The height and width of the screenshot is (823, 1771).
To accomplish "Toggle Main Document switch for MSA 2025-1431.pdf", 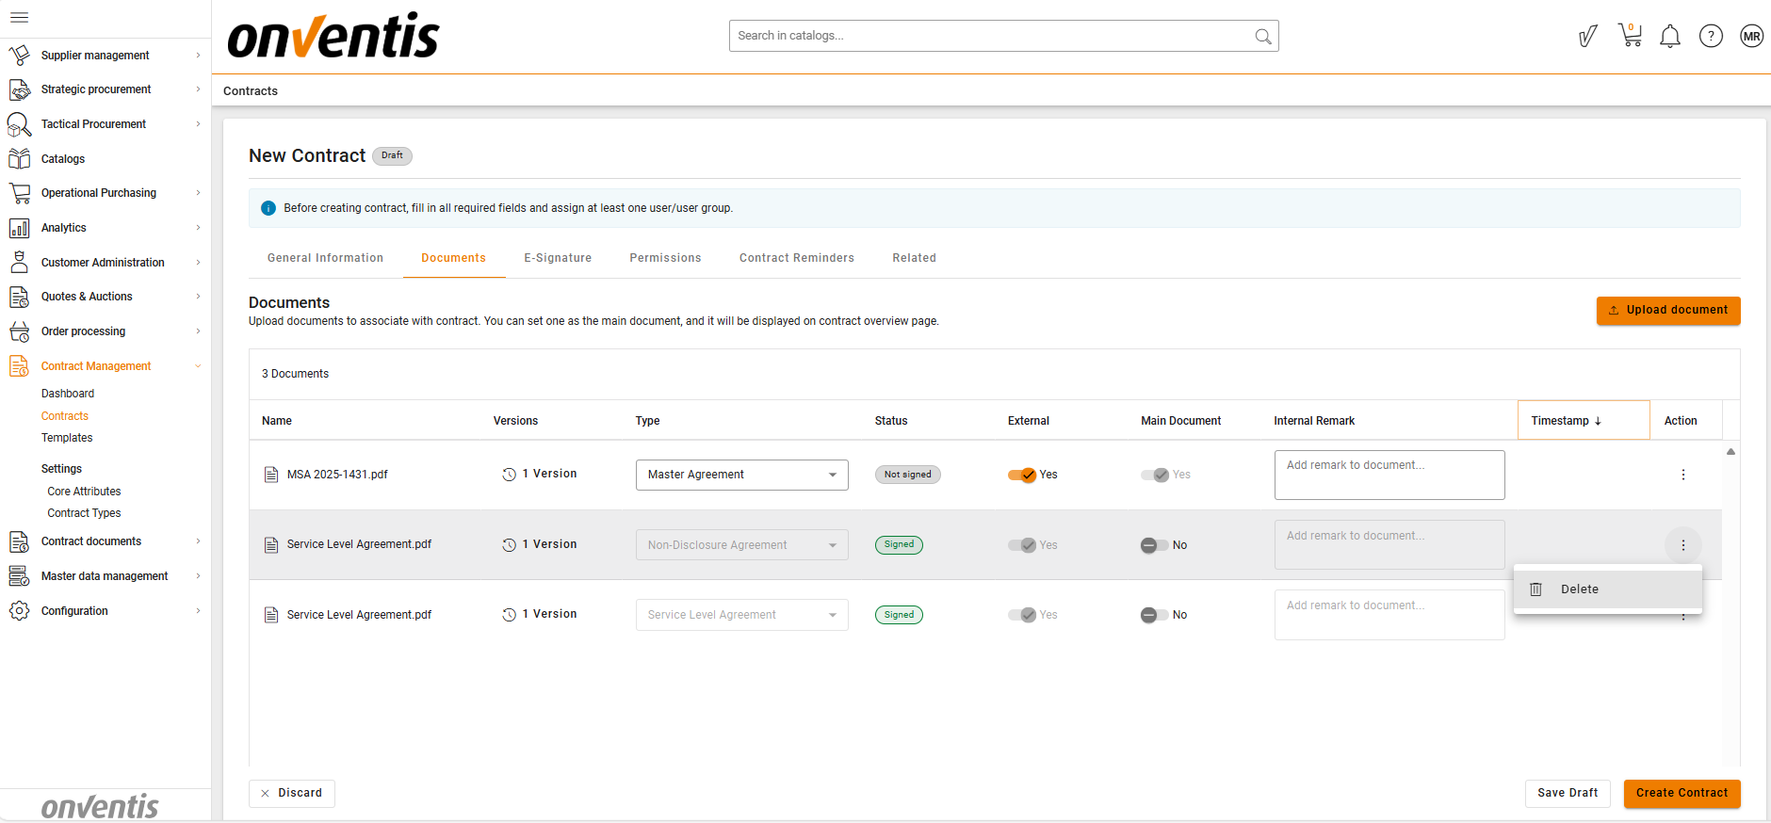I will pos(1155,475).
